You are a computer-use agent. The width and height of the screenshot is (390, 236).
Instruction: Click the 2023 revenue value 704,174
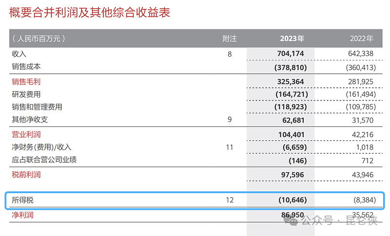[291, 54]
